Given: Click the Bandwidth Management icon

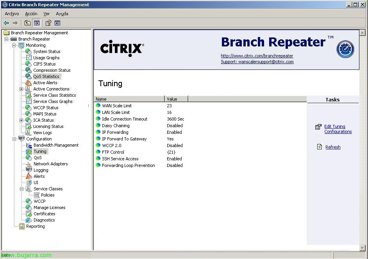Looking at the screenshot, I should point(29,145).
